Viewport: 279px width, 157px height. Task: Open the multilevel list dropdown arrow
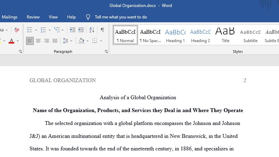click(x=63, y=30)
